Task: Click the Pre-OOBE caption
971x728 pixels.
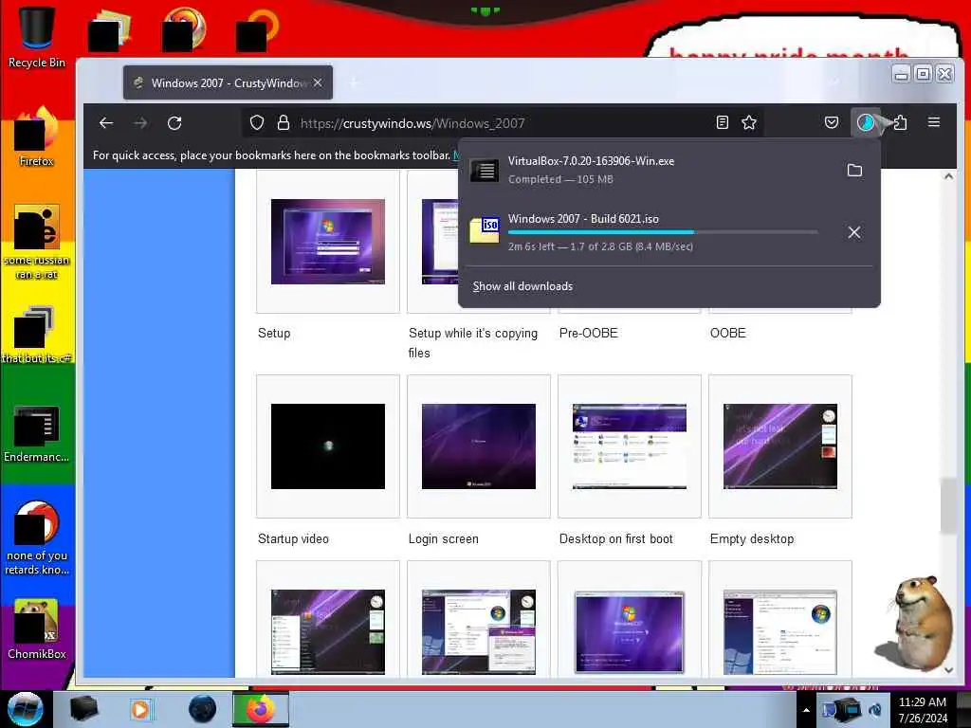Action: click(588, 333)
